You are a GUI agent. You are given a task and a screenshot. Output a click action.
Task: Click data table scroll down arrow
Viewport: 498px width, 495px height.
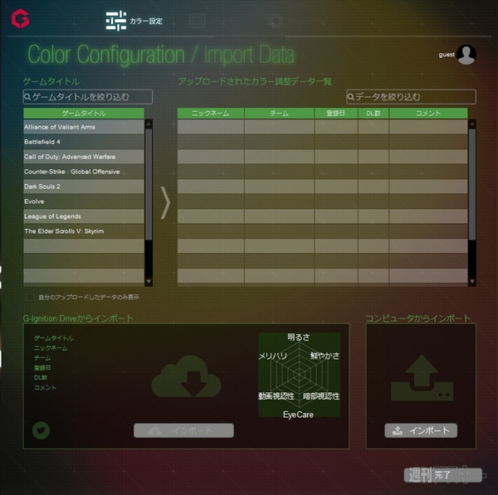click(x=472, y=281)
